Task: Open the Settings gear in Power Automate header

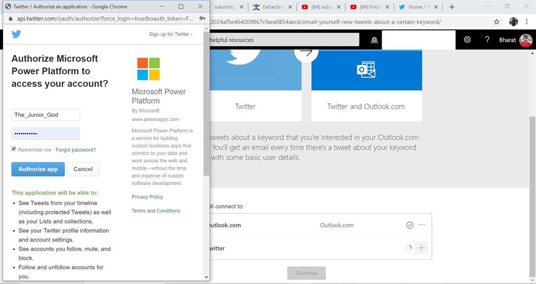Action: [x=467, y=40]
